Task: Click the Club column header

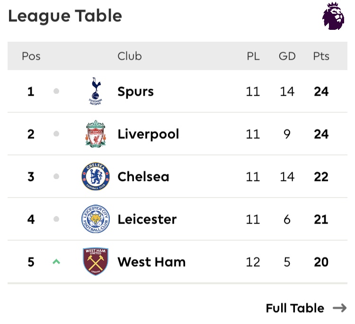Action: [x=130, y=56]
